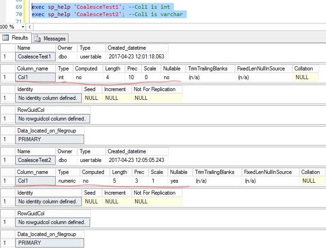Click the 'numeric' type cell
Viewport: 326px width, 248px height.
(68, 181)
